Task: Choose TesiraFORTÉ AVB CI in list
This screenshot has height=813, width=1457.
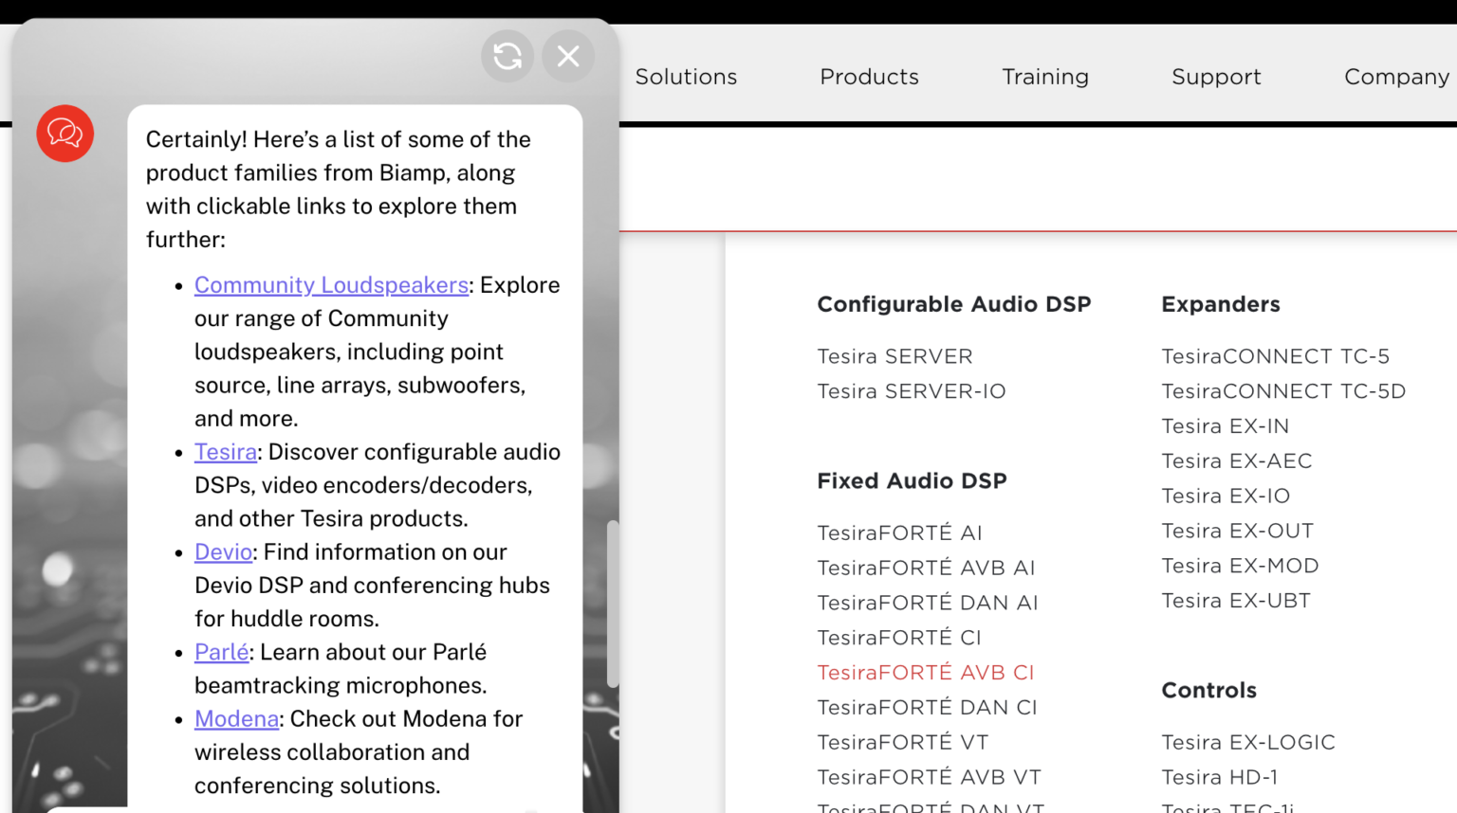Action: coord(925,673)
